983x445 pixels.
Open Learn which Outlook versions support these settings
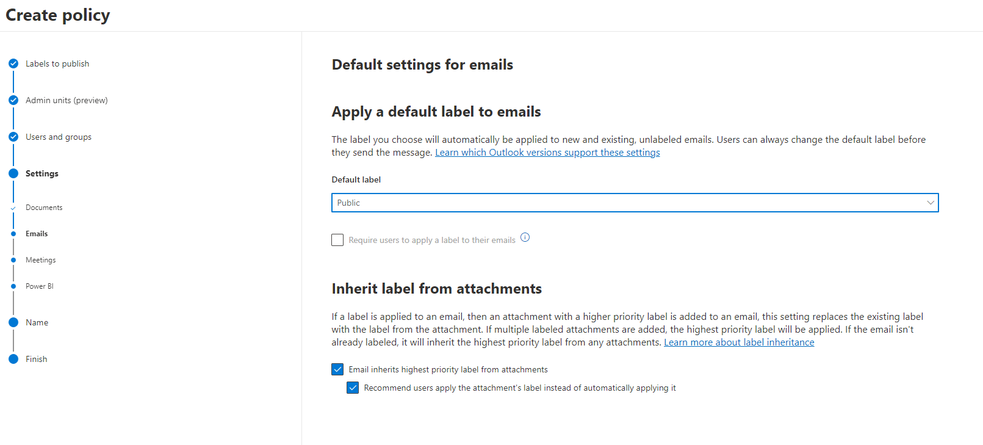[547, 153]
